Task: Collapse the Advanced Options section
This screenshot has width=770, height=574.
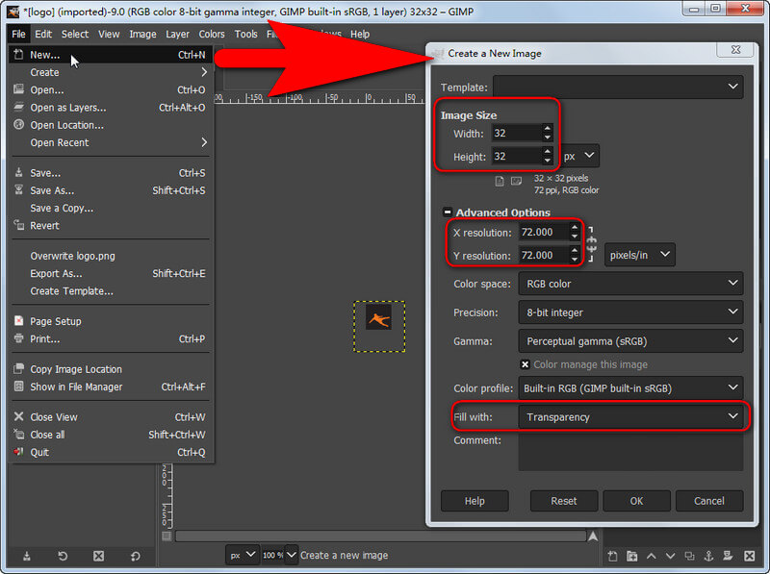Action: (x=448, y=212)
